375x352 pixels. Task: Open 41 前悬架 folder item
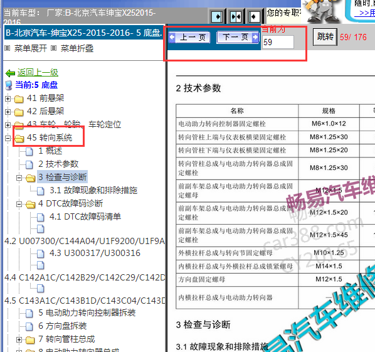[x=45, y=98]
